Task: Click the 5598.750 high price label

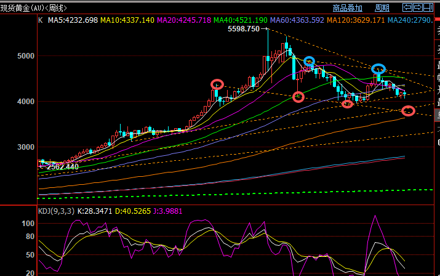Action: coord(244,29)
